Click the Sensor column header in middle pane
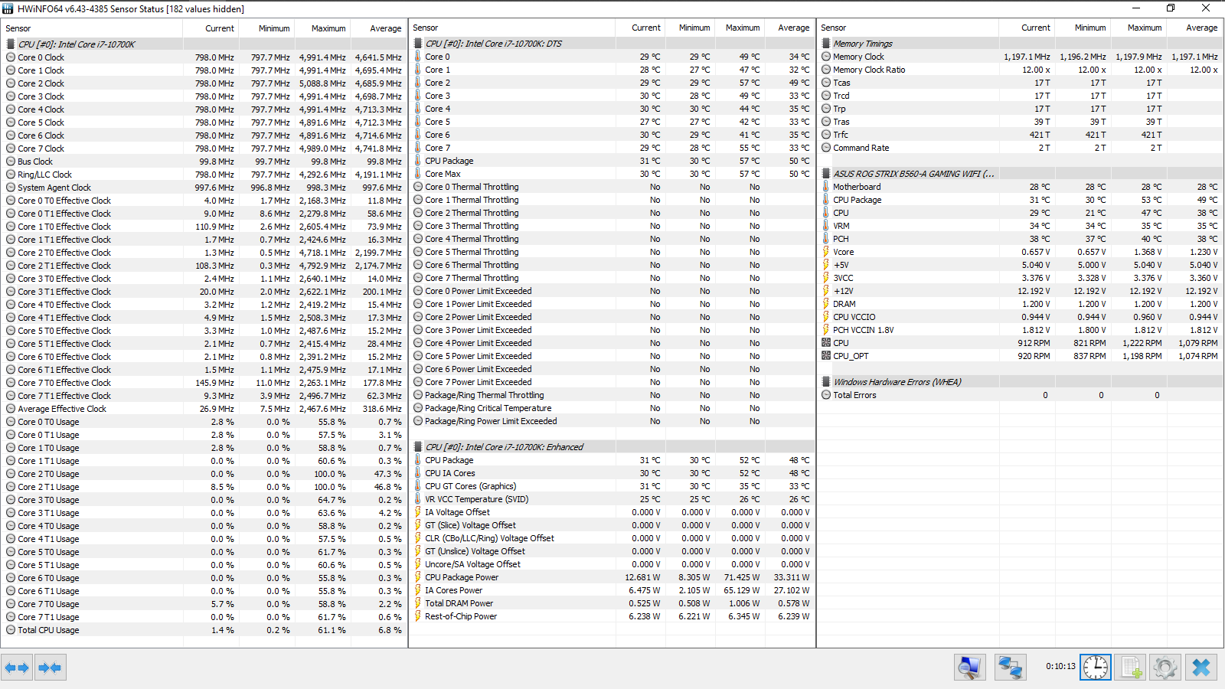The image size is (1225, 689). pyautogui.click(x=512, y=28)
